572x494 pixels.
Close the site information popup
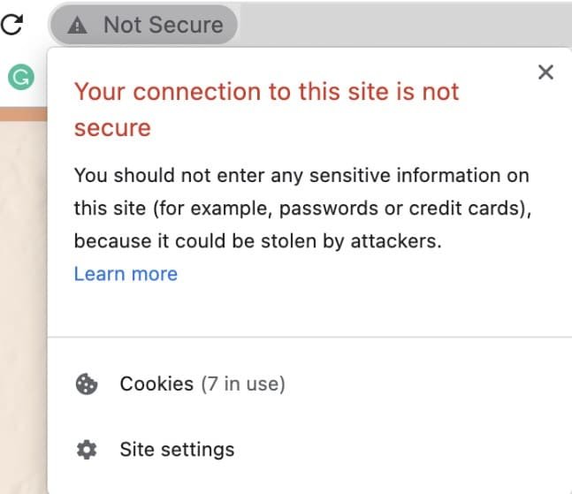pos(545,72)
